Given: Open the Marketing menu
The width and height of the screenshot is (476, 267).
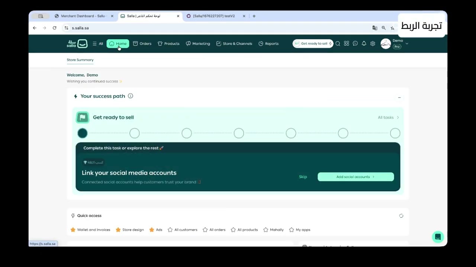Looking at the screenshot, I should [198, 44].
